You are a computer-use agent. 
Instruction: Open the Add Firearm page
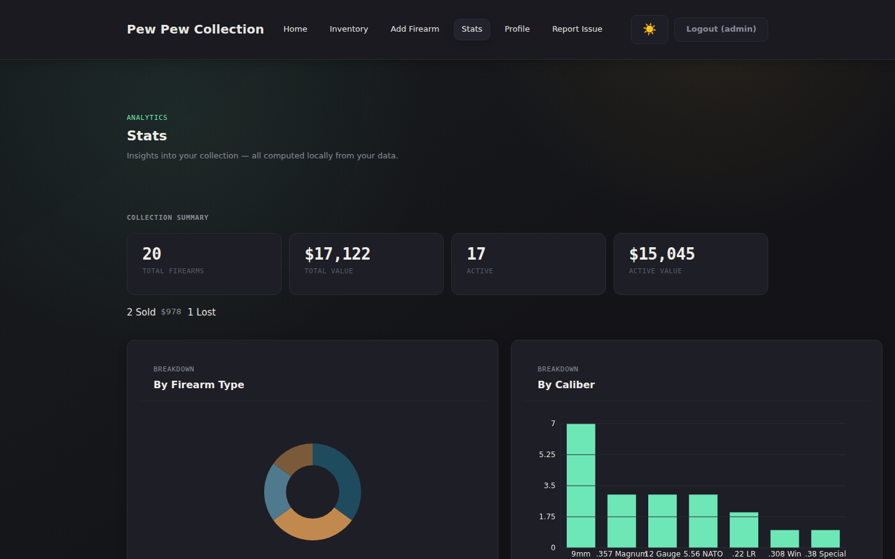click(415, 29)
